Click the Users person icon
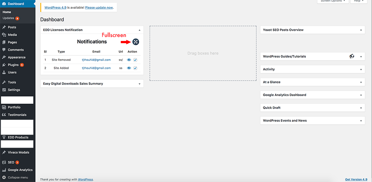Viewport: 372px width, 182px height. tap(4, 73)
